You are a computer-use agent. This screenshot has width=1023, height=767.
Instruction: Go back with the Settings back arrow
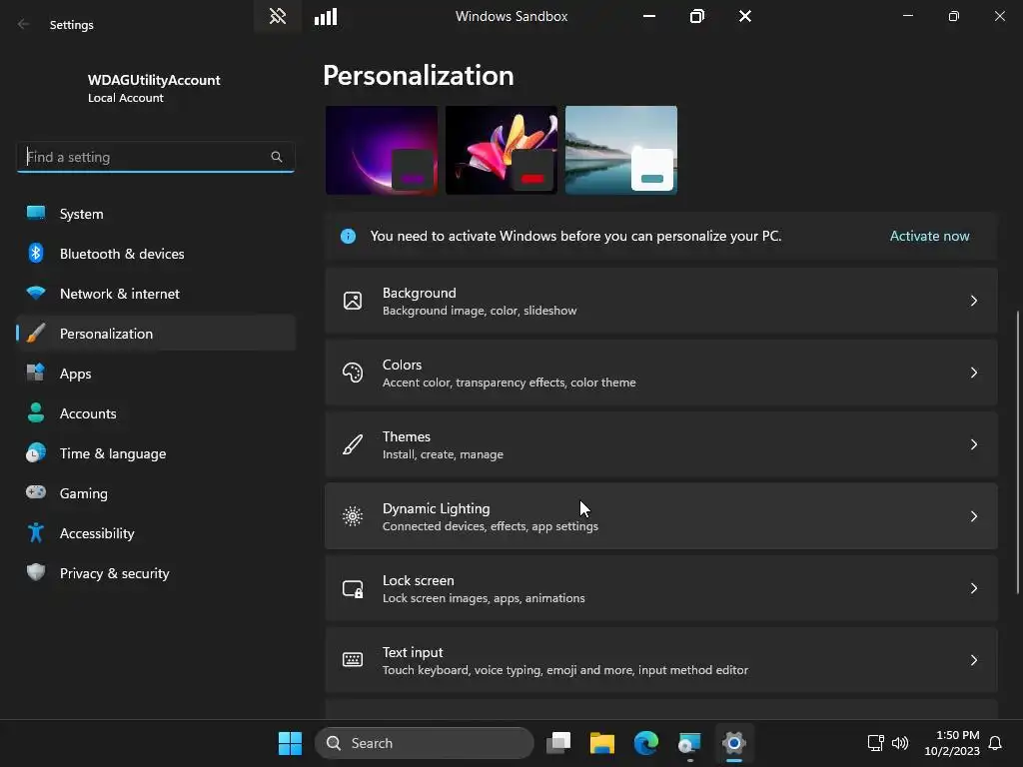click(24, 25)
